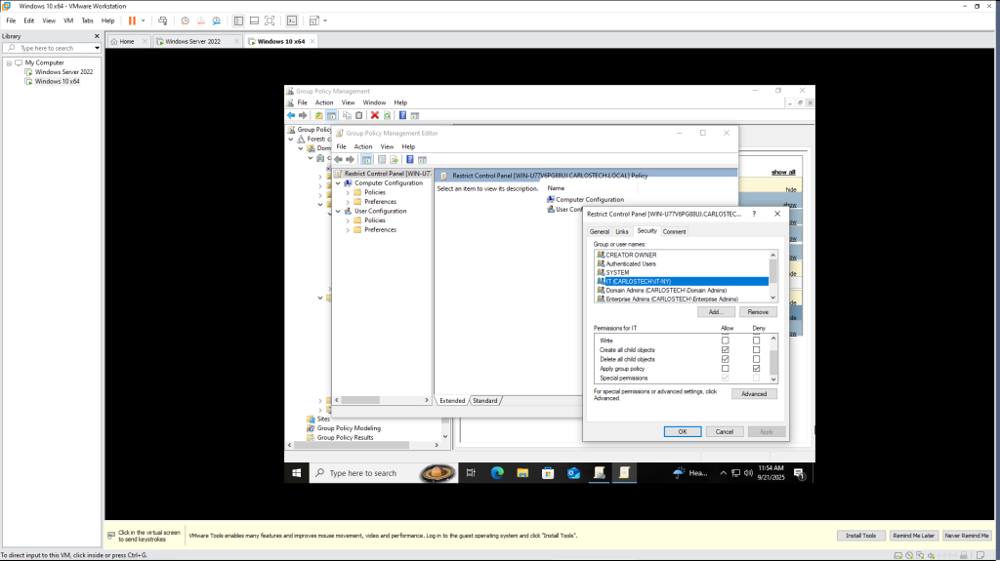Screen dimensions: 1000x561
Task: Pause the VM with the orange pause icon
Action: click(x=132, y=20)
